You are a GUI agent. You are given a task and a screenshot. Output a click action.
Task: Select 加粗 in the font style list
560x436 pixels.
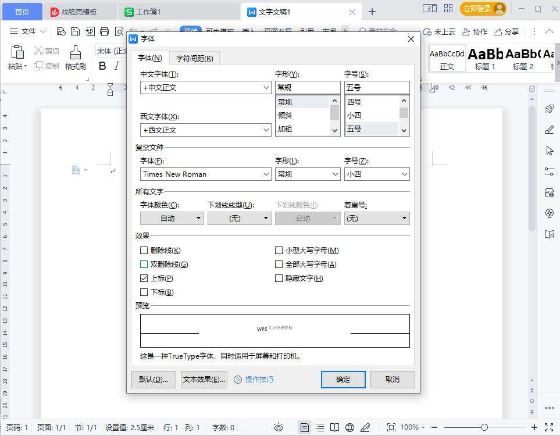(x=285, y=129)
